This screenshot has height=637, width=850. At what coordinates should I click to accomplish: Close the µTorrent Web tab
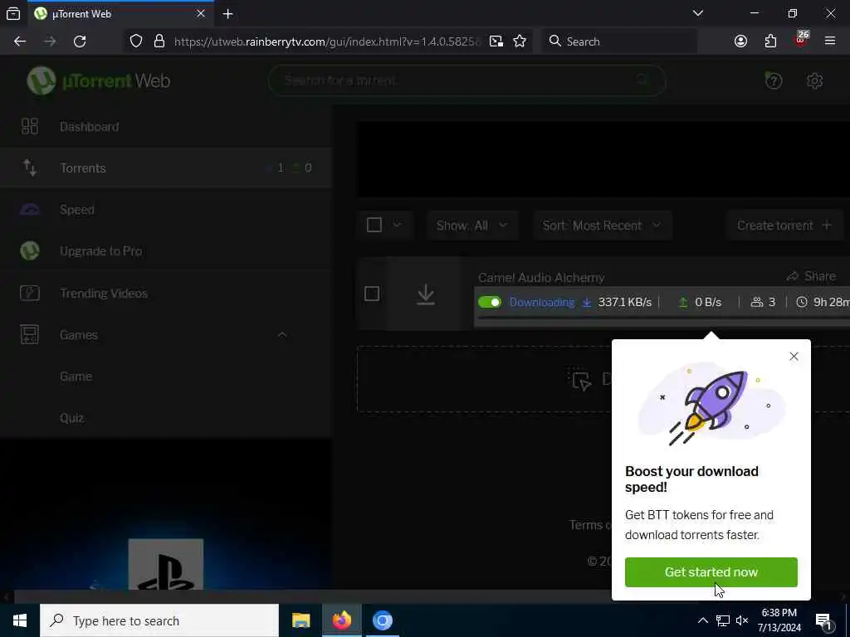[x=201, y=13]
